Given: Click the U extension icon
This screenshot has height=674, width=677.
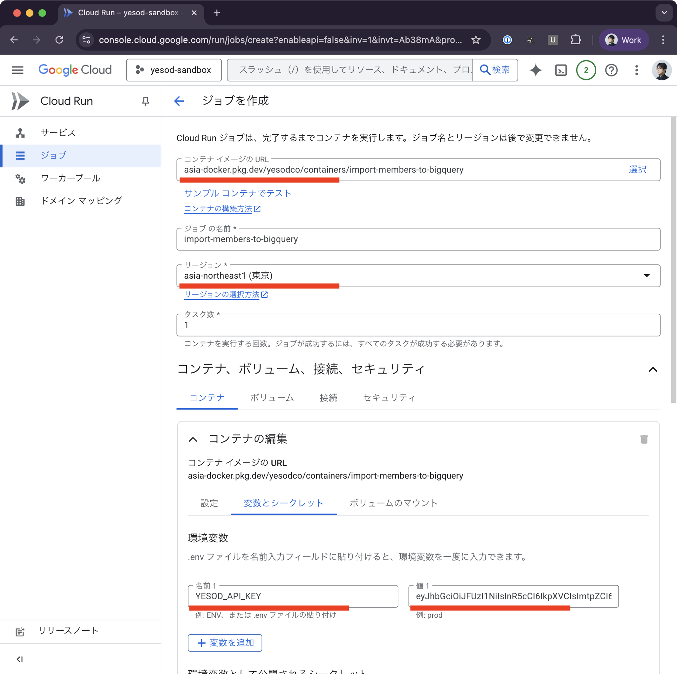Looking at the screenshot, I should pos(553,40).
